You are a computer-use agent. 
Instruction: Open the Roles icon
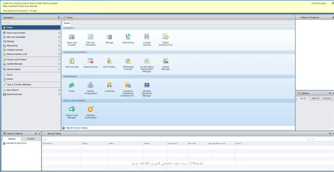[72, 85]
